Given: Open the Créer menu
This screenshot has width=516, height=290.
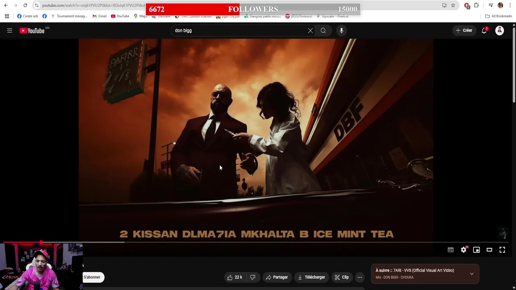Looking at the screenshot, I should (464, 31).
